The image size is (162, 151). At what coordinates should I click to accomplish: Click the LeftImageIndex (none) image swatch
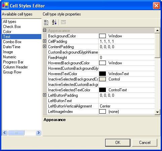tap(103, 112)
